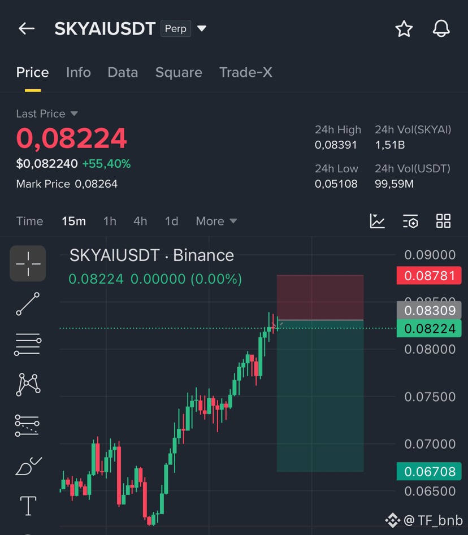The image size is (468, 535).
Task: Select the 1h chart interval
Action: [x=110, y=221]
